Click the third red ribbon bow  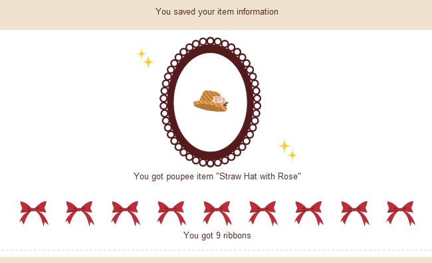tap(126, 213)
